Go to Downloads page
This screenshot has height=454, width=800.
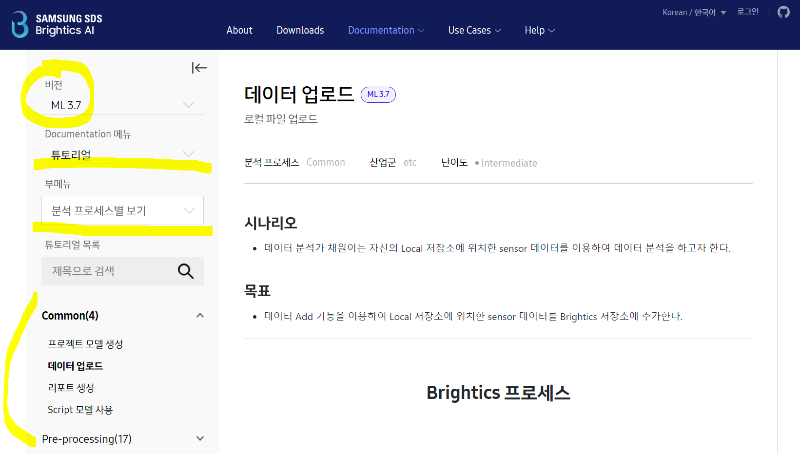[x=300, y=30]
